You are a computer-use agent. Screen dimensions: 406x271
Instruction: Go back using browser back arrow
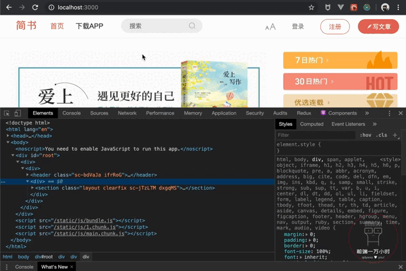[x=9, y=7]
